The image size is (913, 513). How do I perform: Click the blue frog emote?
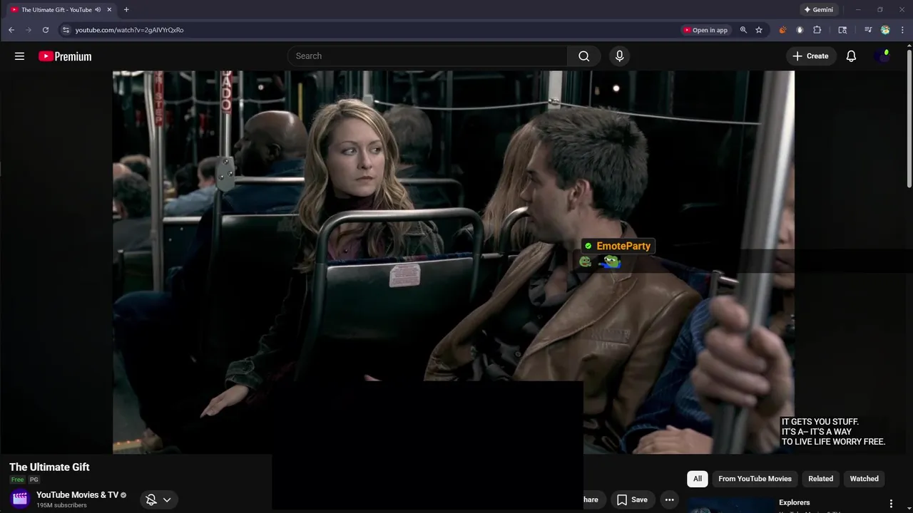pos(610,262)
